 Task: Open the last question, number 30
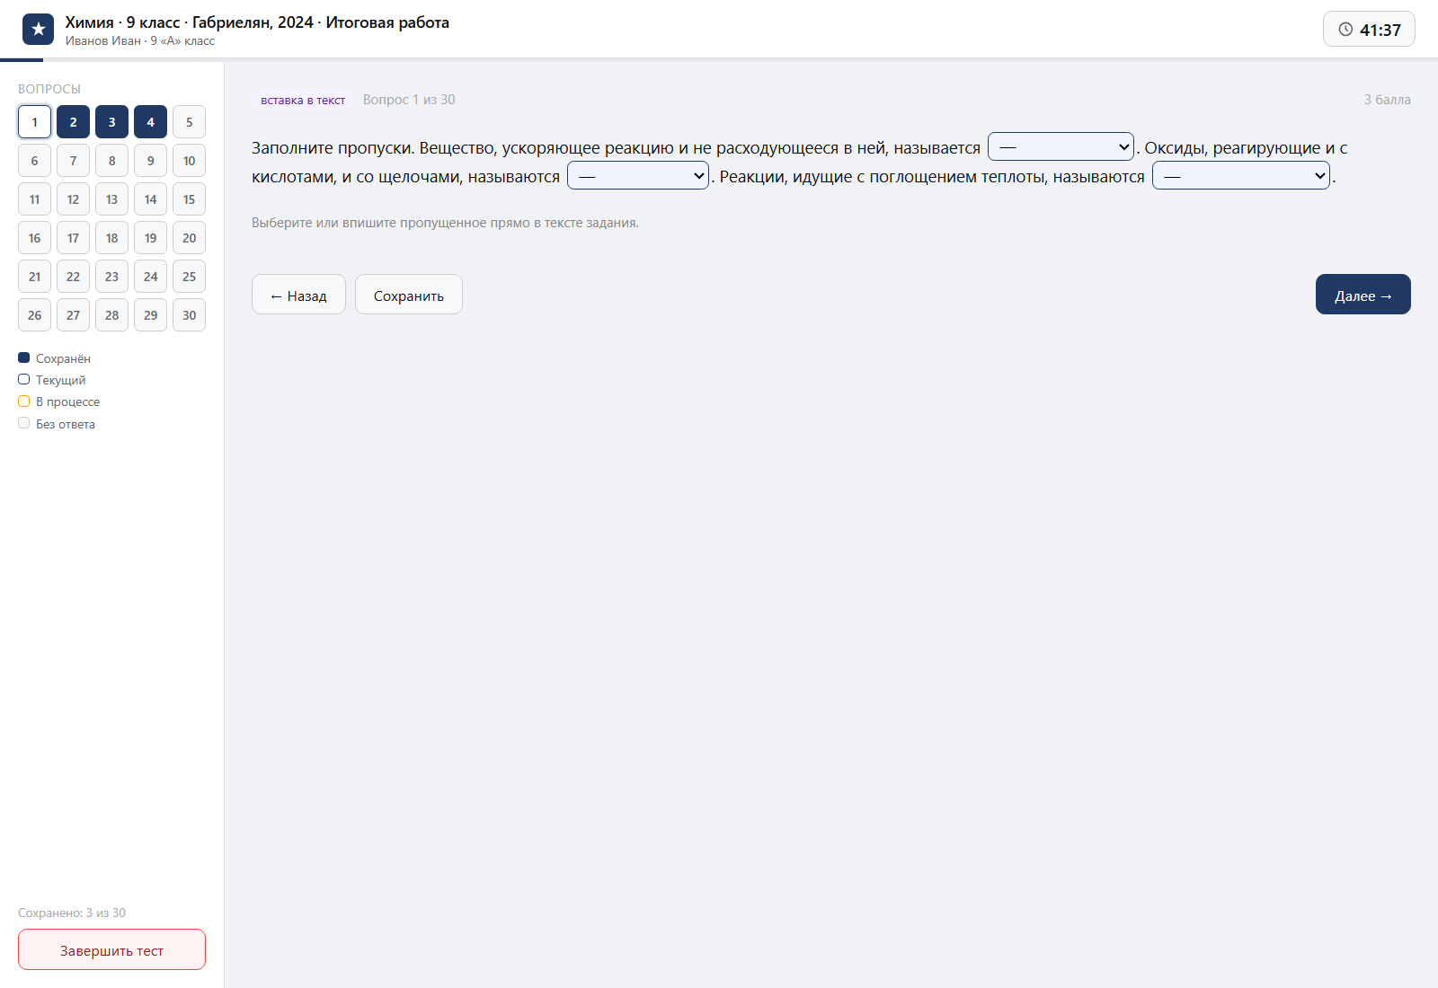189,315
